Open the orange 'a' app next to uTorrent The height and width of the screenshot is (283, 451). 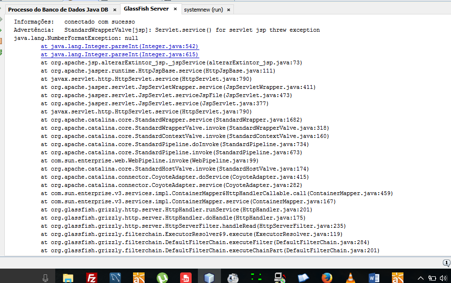click(x=139, y=278)
